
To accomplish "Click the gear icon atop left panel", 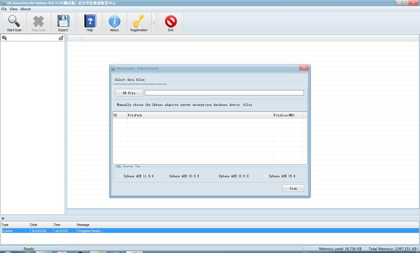I will coord(4,38).
